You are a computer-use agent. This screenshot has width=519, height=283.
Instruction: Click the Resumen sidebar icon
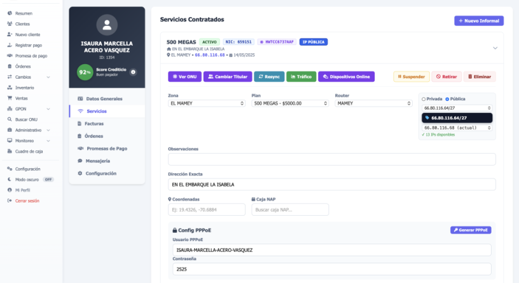point(10,13)
